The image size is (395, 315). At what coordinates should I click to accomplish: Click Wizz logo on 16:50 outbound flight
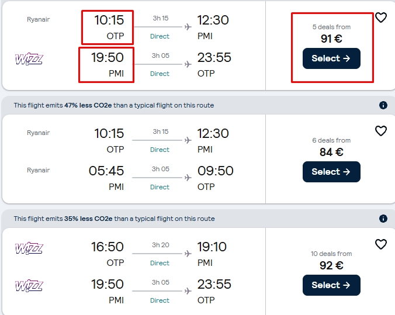point(29,248)
